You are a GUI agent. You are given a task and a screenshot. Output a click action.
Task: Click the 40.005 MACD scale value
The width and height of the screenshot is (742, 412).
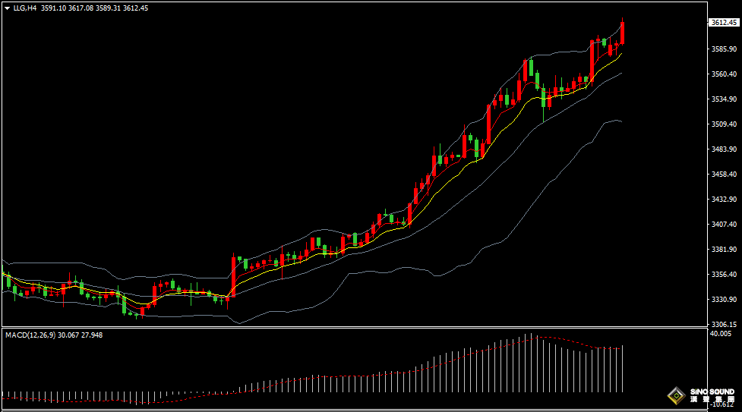(x=720, y=334)
